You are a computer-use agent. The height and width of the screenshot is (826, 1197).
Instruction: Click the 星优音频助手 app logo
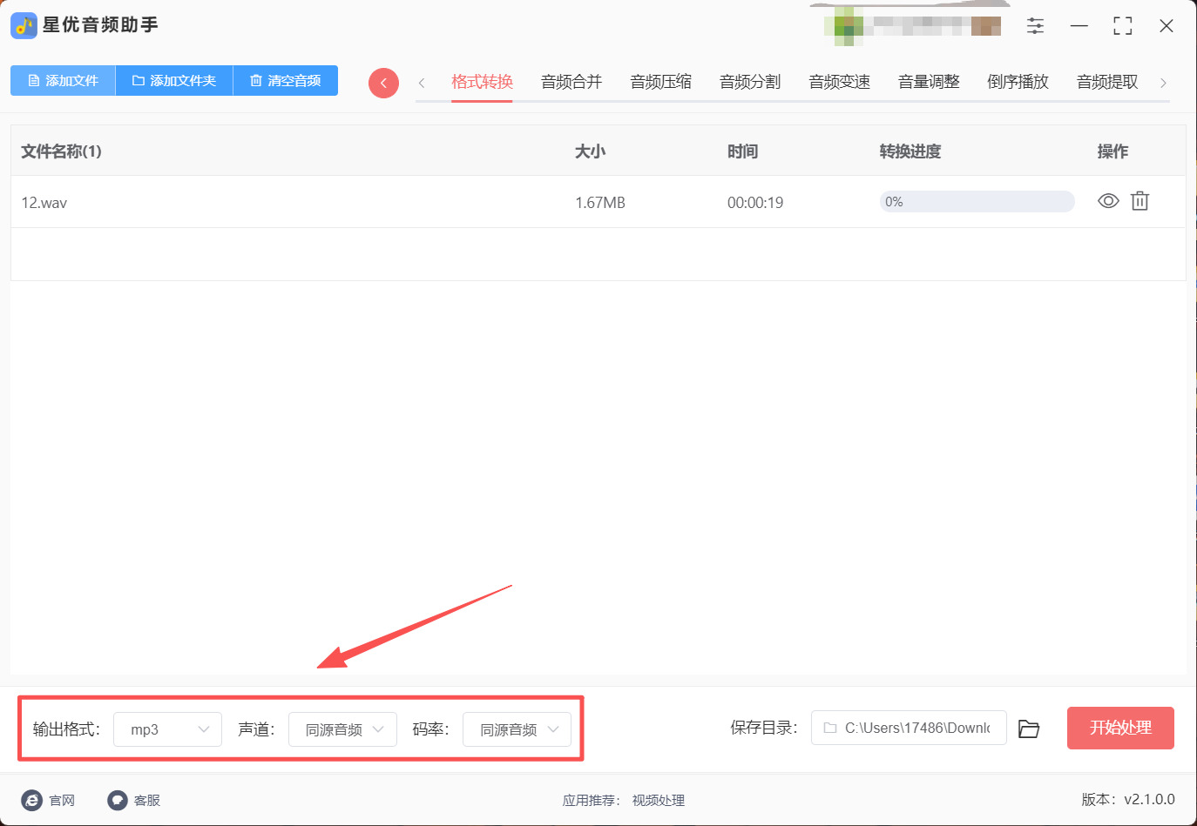(x=24, y=25)
